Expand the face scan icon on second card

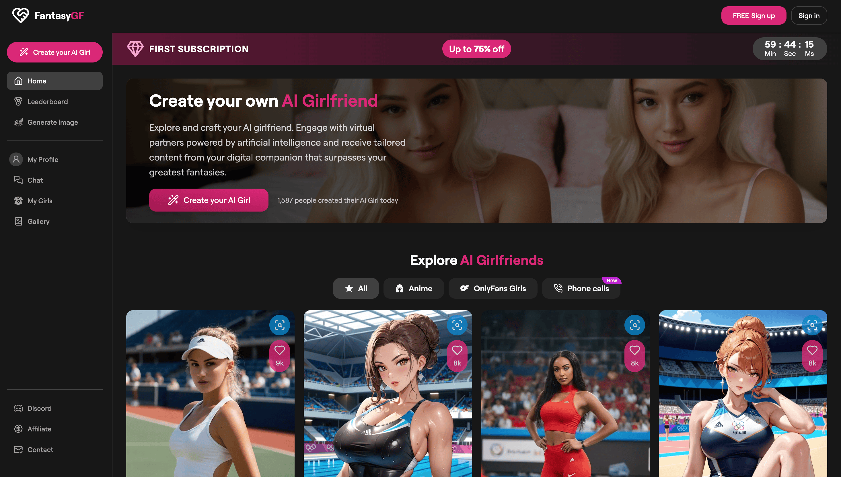(457, 325)
